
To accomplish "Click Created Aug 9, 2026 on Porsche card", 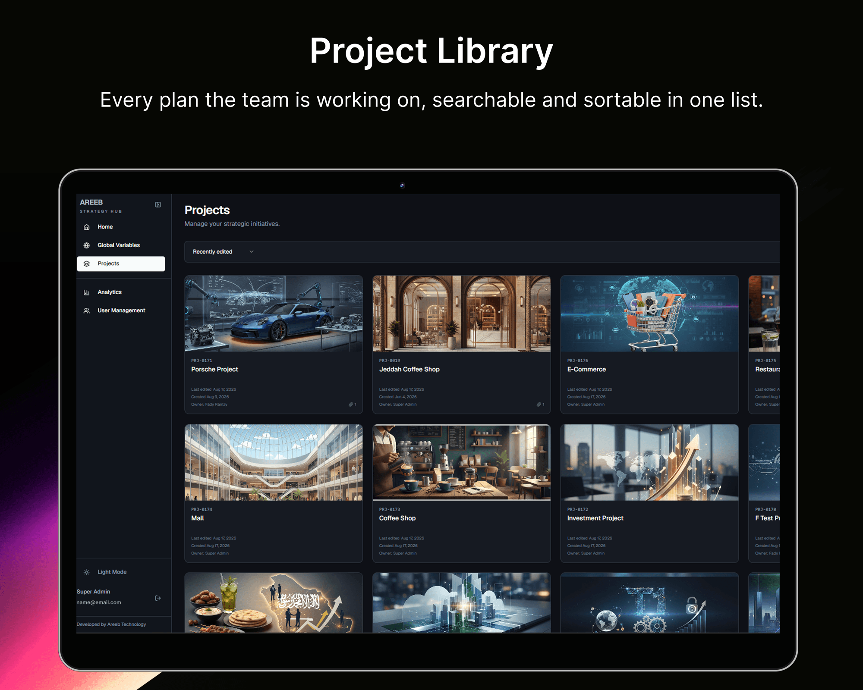I will point(210,397).
